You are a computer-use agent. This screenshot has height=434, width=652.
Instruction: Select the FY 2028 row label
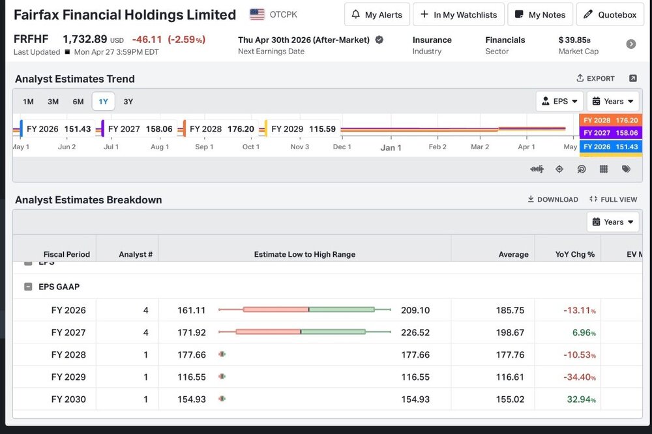pyautogui.click(x=68, y=354)
